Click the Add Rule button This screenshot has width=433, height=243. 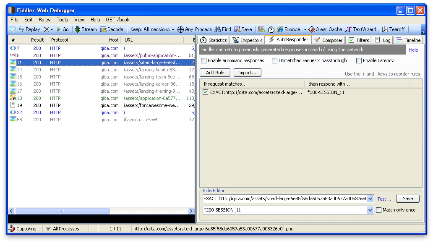[215, 73]
